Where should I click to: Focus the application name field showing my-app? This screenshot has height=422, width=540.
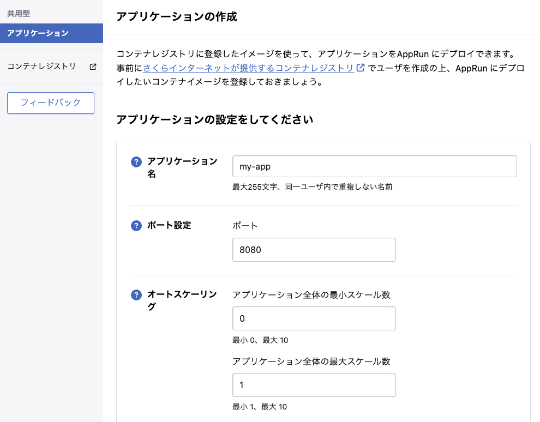click(x=374, y=166)
